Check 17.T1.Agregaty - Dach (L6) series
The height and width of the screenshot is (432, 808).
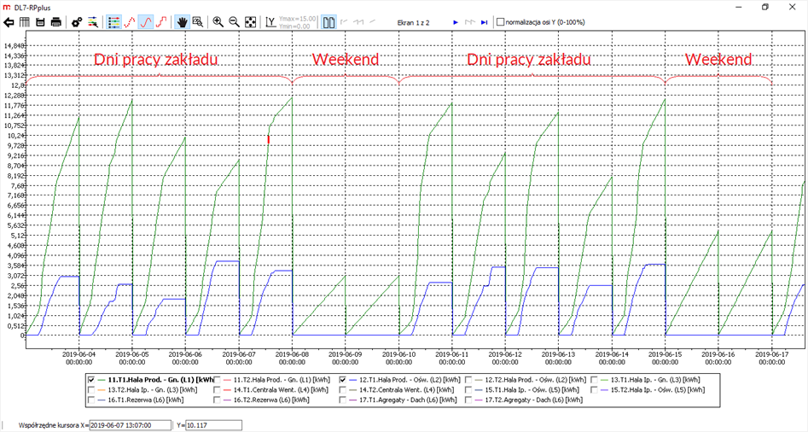pyautogui.click(x=343, y=400)
